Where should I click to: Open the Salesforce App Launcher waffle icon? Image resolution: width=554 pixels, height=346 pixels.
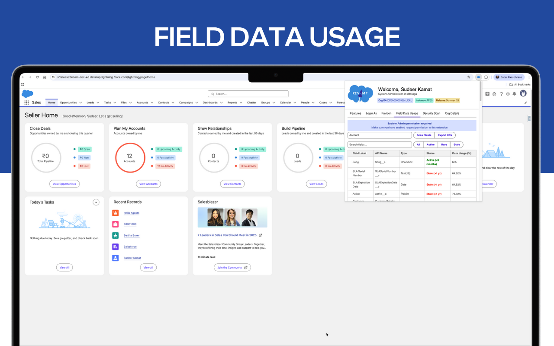[26, 102]
